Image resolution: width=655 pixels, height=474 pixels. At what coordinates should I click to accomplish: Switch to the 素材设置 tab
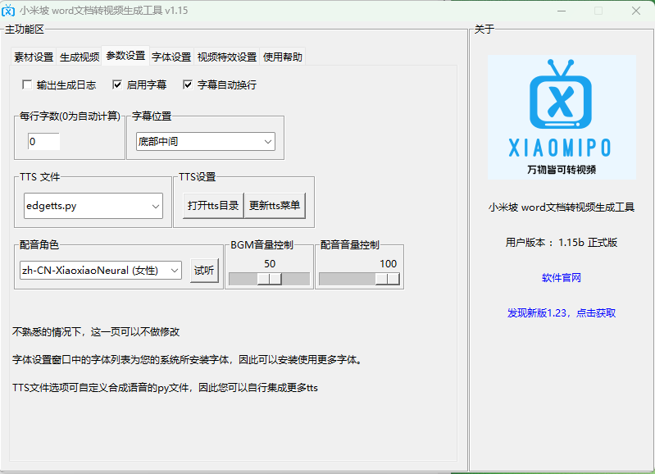pos(34,57)
